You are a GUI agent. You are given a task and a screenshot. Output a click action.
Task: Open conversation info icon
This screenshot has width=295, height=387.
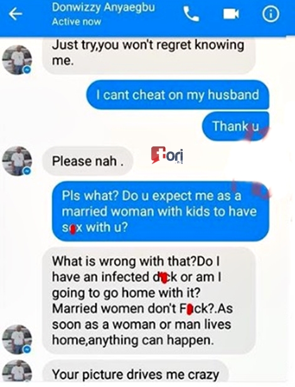271,14
